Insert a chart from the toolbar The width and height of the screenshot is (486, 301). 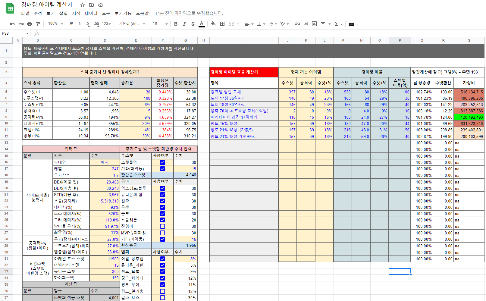click(x=314, y=24)
